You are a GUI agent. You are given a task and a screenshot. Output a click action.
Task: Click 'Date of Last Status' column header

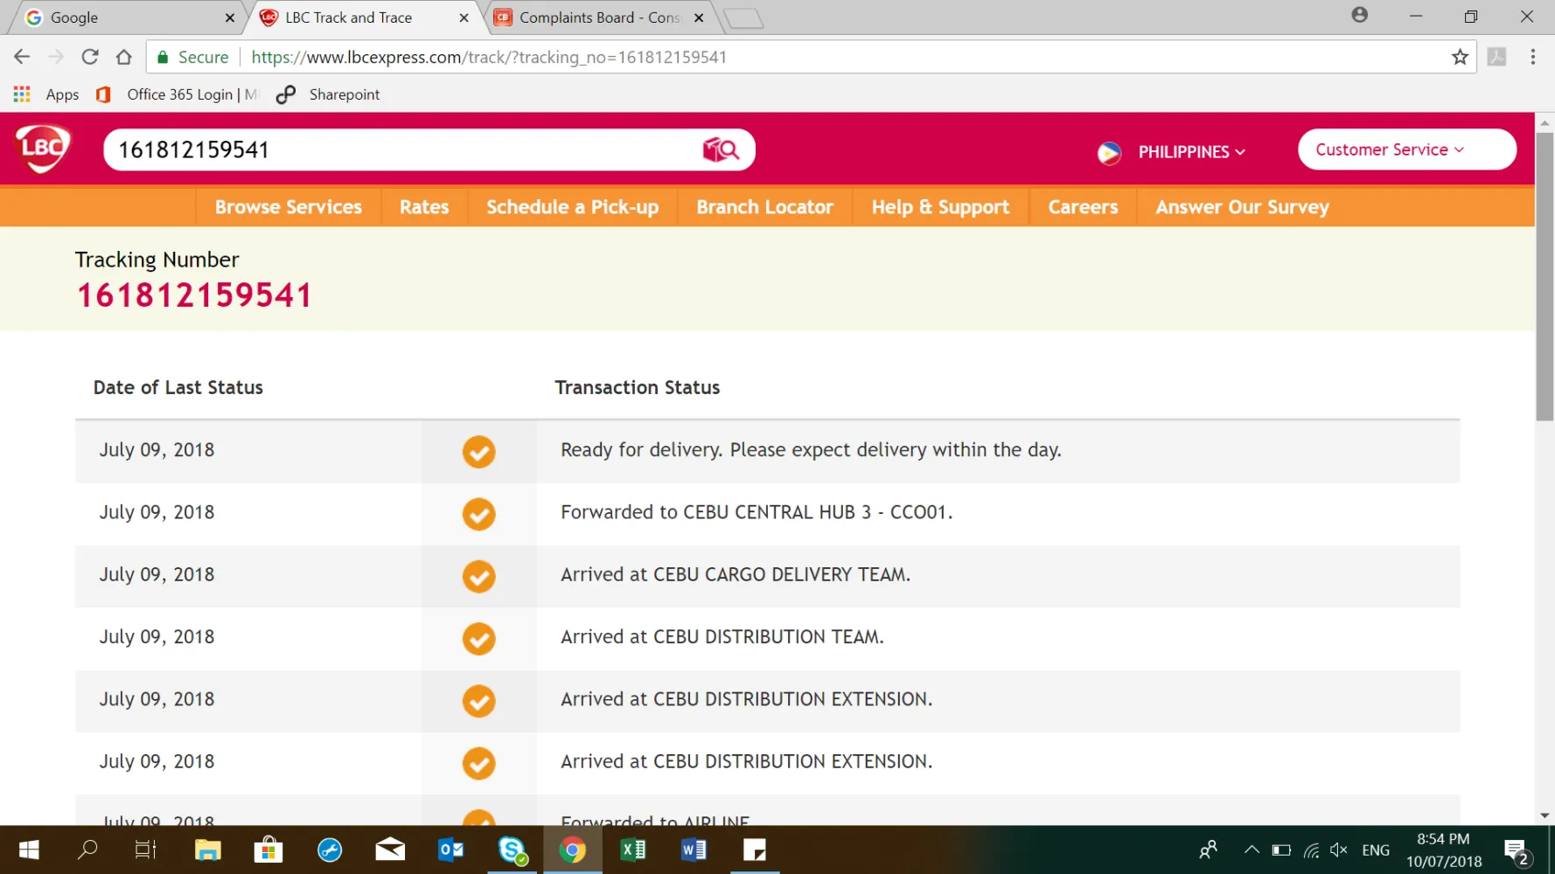pyautogui.click(x=178, y=387)
